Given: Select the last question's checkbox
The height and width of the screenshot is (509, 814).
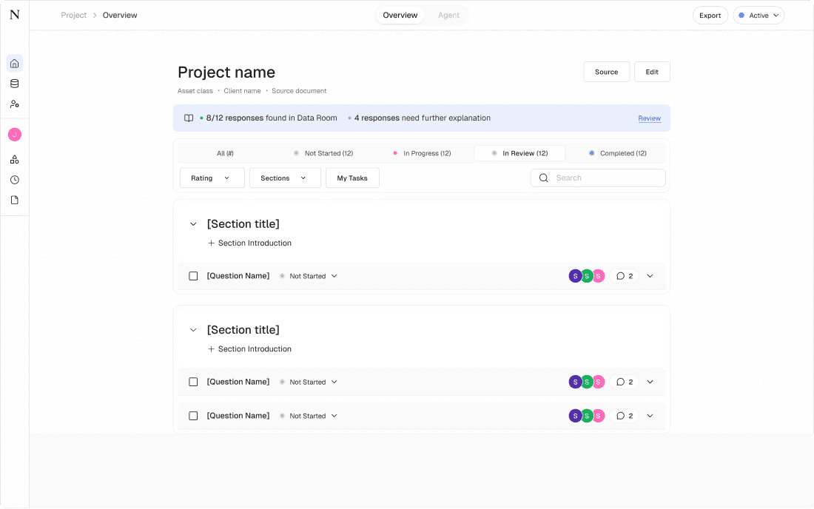Looking at the screenshot, I should point(193,416).
